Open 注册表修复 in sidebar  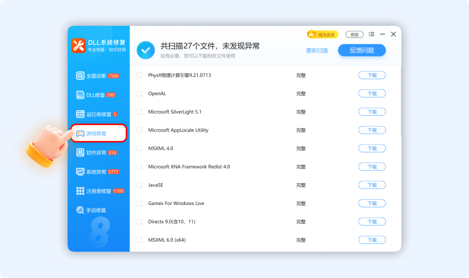tap(98, 191)
